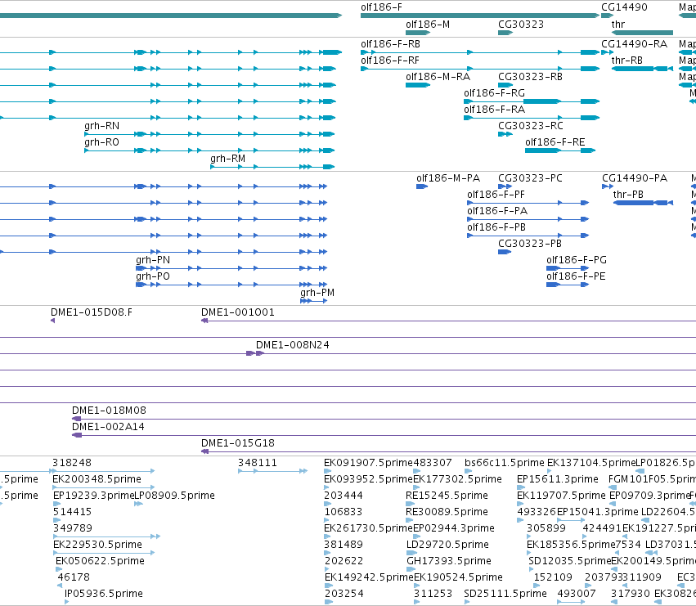Click the CG30323-PC protein label
The width and height of the screenshot is (696, 606).
coord(530,178)
